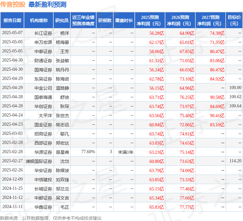Click analyst name 姚丹丹
243x221 pixels.
pyautogui.click(x=62, y=70)
